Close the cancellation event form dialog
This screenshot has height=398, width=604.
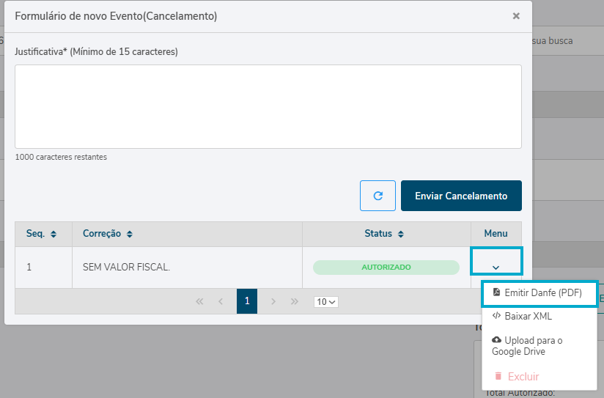click(516, 15)
